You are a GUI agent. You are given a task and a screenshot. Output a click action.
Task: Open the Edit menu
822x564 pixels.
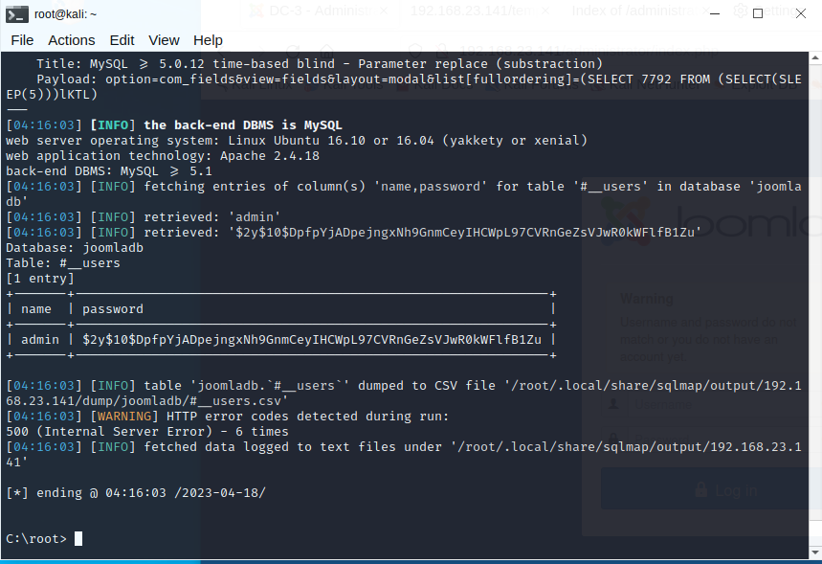point(122,40)
